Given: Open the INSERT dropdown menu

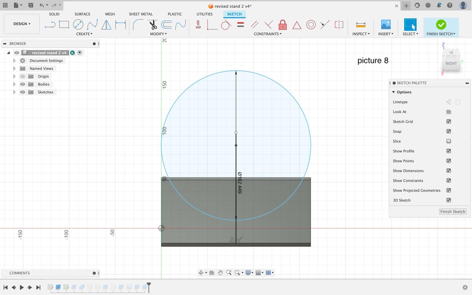Looking at the screenshot, I should [386, 34].
